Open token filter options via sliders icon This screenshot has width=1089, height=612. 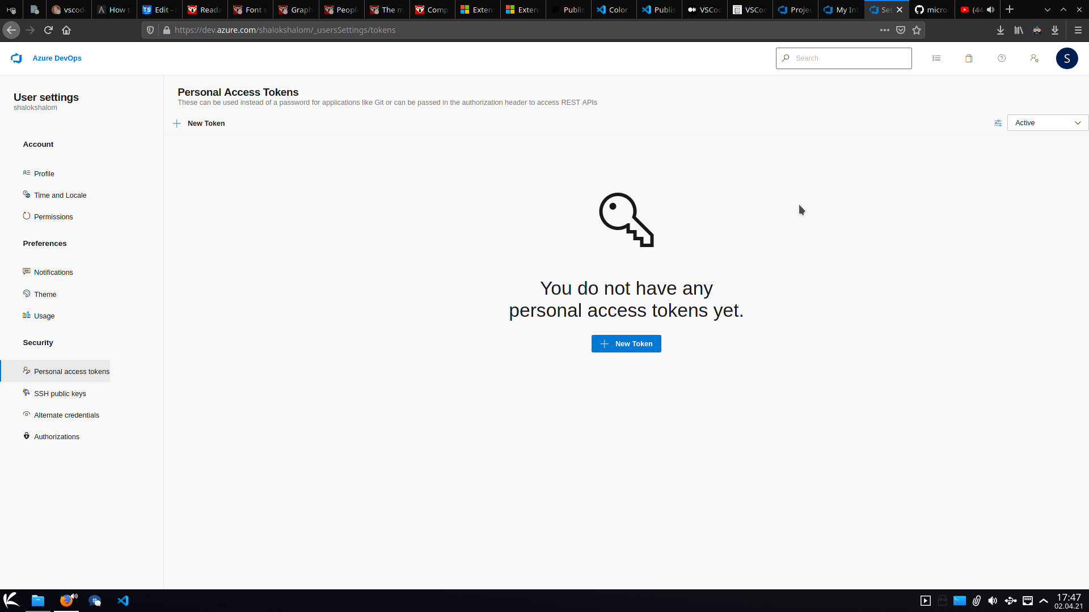click(998, 123)
